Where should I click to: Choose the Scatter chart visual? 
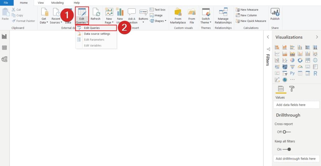point(285,60)
